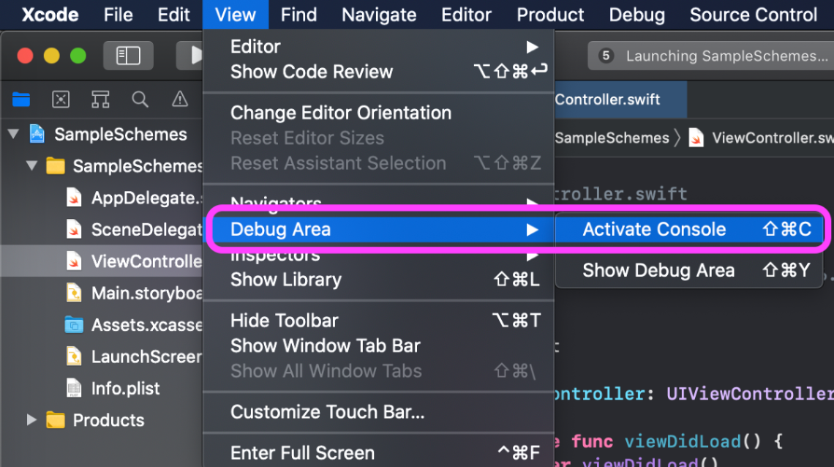Viewport: 834px width, 467px height.
Task: Open the Navigate menu
Action: (x=379, y=15)
